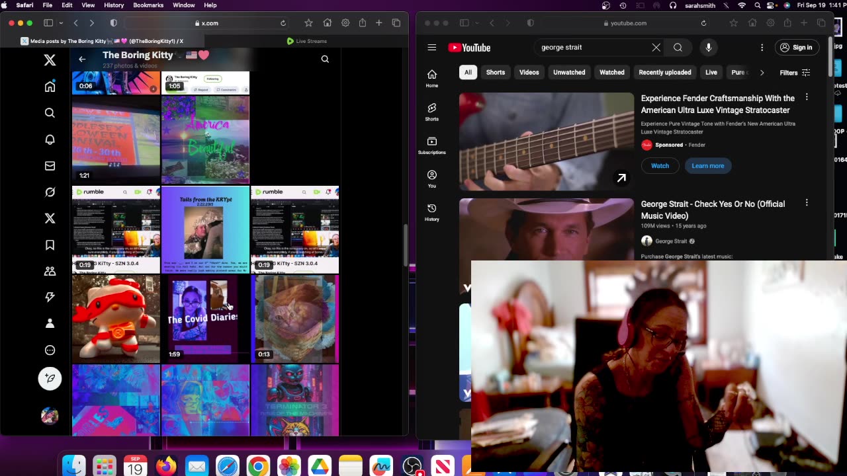Open the Safari File menu

48,5
